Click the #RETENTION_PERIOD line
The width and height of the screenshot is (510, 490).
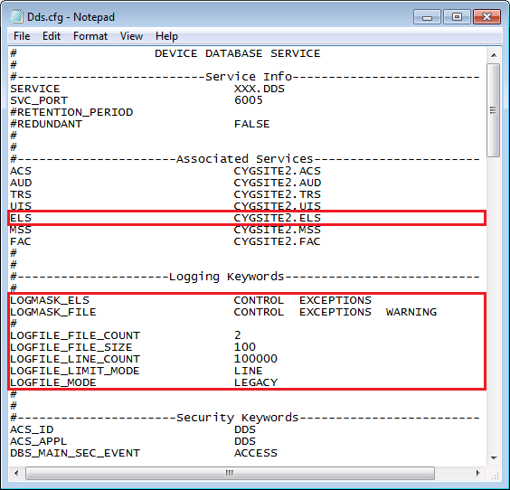click(71, 112)
